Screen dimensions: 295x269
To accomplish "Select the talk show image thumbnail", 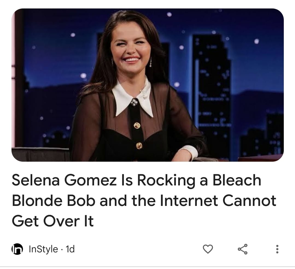I will click(x=147, y=85).
